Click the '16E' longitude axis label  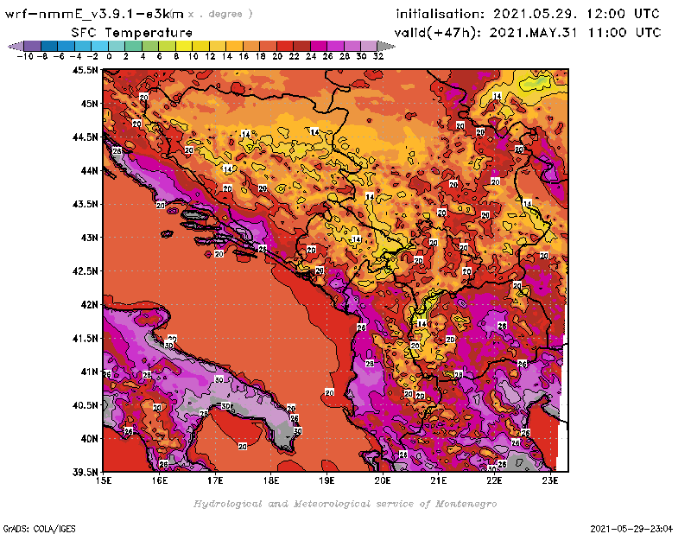[160, 480]
